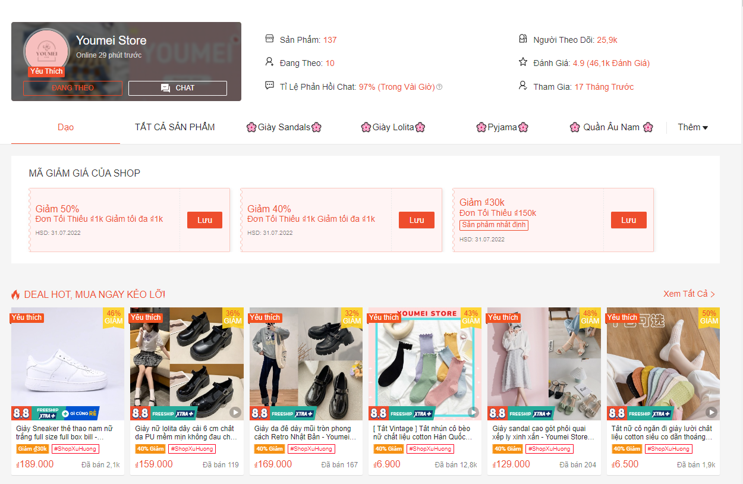Open the Thêm category dropdown
743x484 pixels.
click(692, 127)
